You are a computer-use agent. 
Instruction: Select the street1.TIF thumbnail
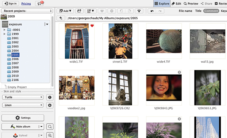120,41
